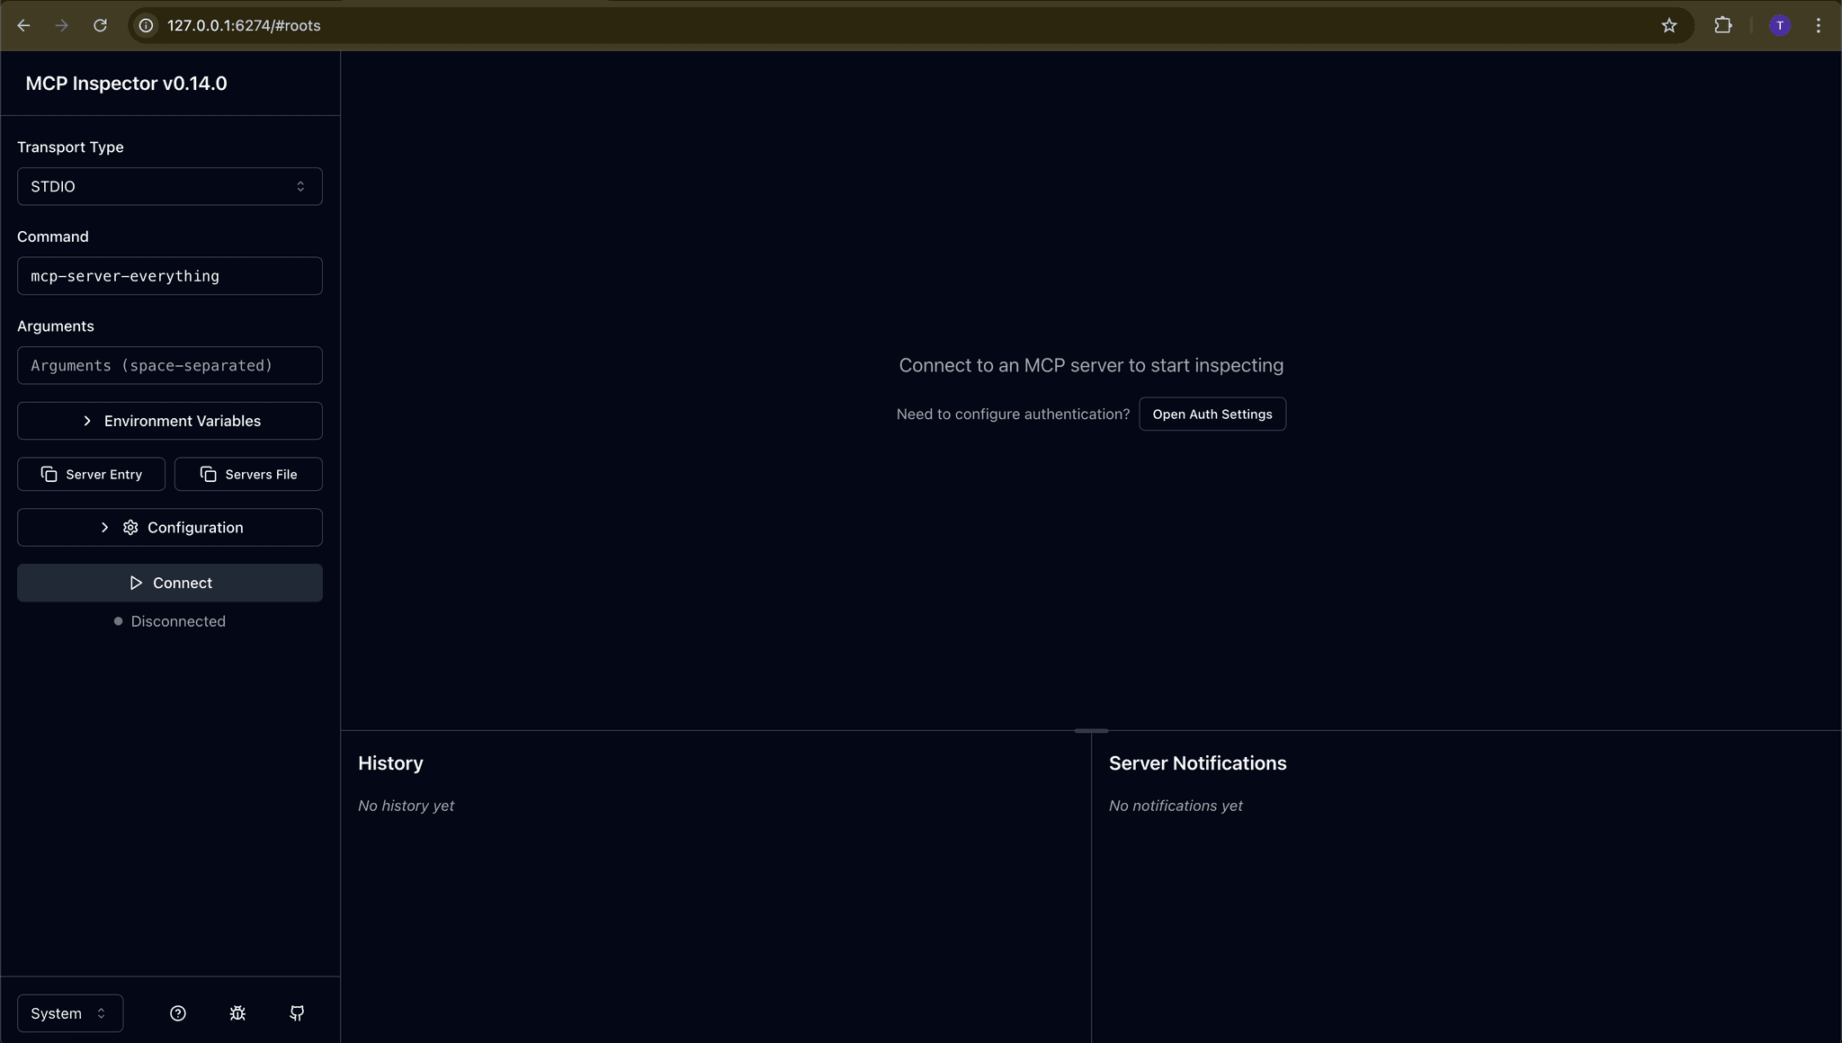Open the browser three-dot menu
1842x1043 pixels.
1817,25
